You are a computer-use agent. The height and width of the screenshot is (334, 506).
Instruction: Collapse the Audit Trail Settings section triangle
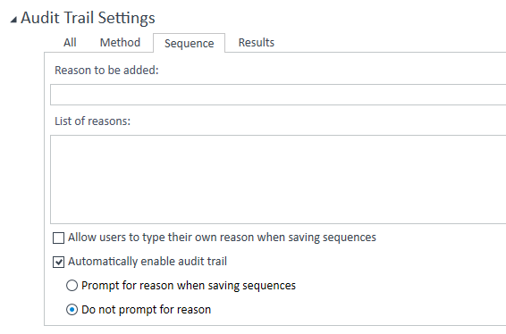point(13,20)
